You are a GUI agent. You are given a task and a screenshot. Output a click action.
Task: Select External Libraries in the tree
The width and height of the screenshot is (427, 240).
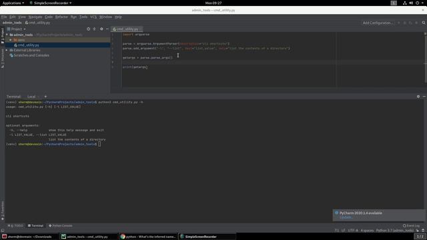27,51
